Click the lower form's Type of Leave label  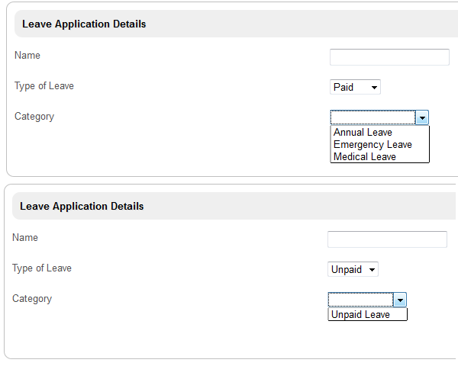42,268
